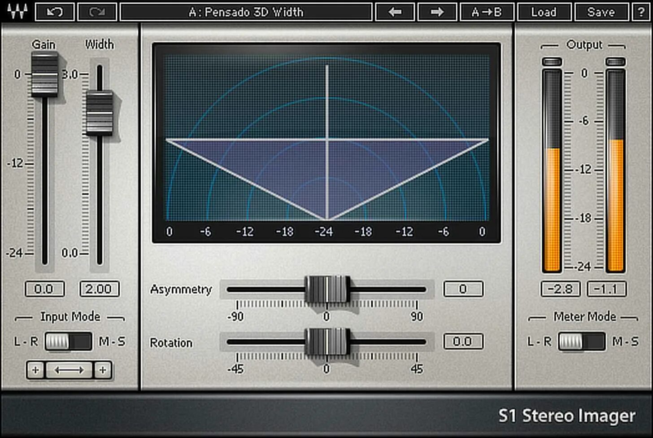Click the Width fader handle
The width and height of the screenshot is (653, 438).
point(99,113)
